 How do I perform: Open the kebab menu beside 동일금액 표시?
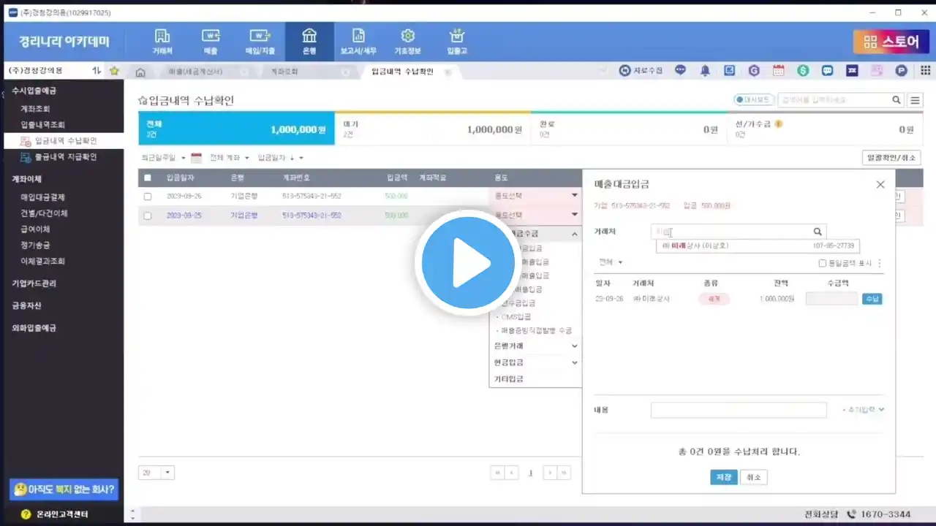(880, 263)
